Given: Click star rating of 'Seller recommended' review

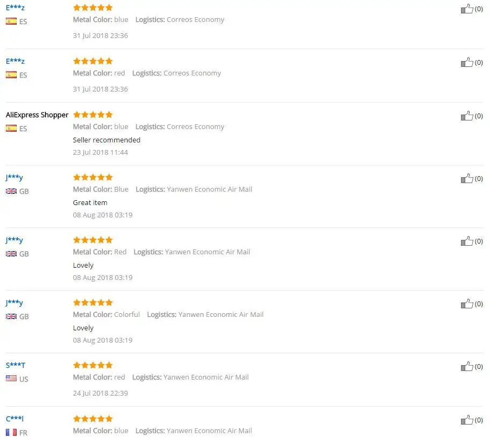Looking at the screenshot, I should [93, 115].
